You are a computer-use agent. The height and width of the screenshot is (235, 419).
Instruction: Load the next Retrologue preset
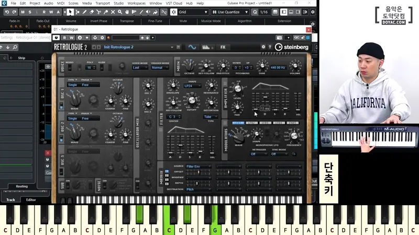pos(99,47)
